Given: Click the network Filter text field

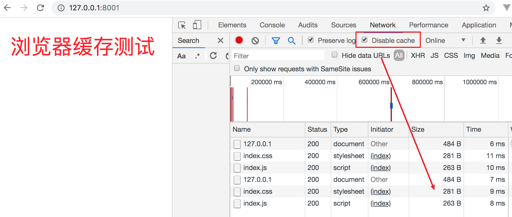Looking at the screenshot, I should point(278,56).
